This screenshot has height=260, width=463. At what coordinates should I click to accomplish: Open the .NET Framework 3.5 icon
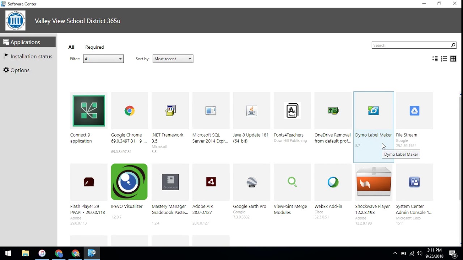(x=170, y=110)
